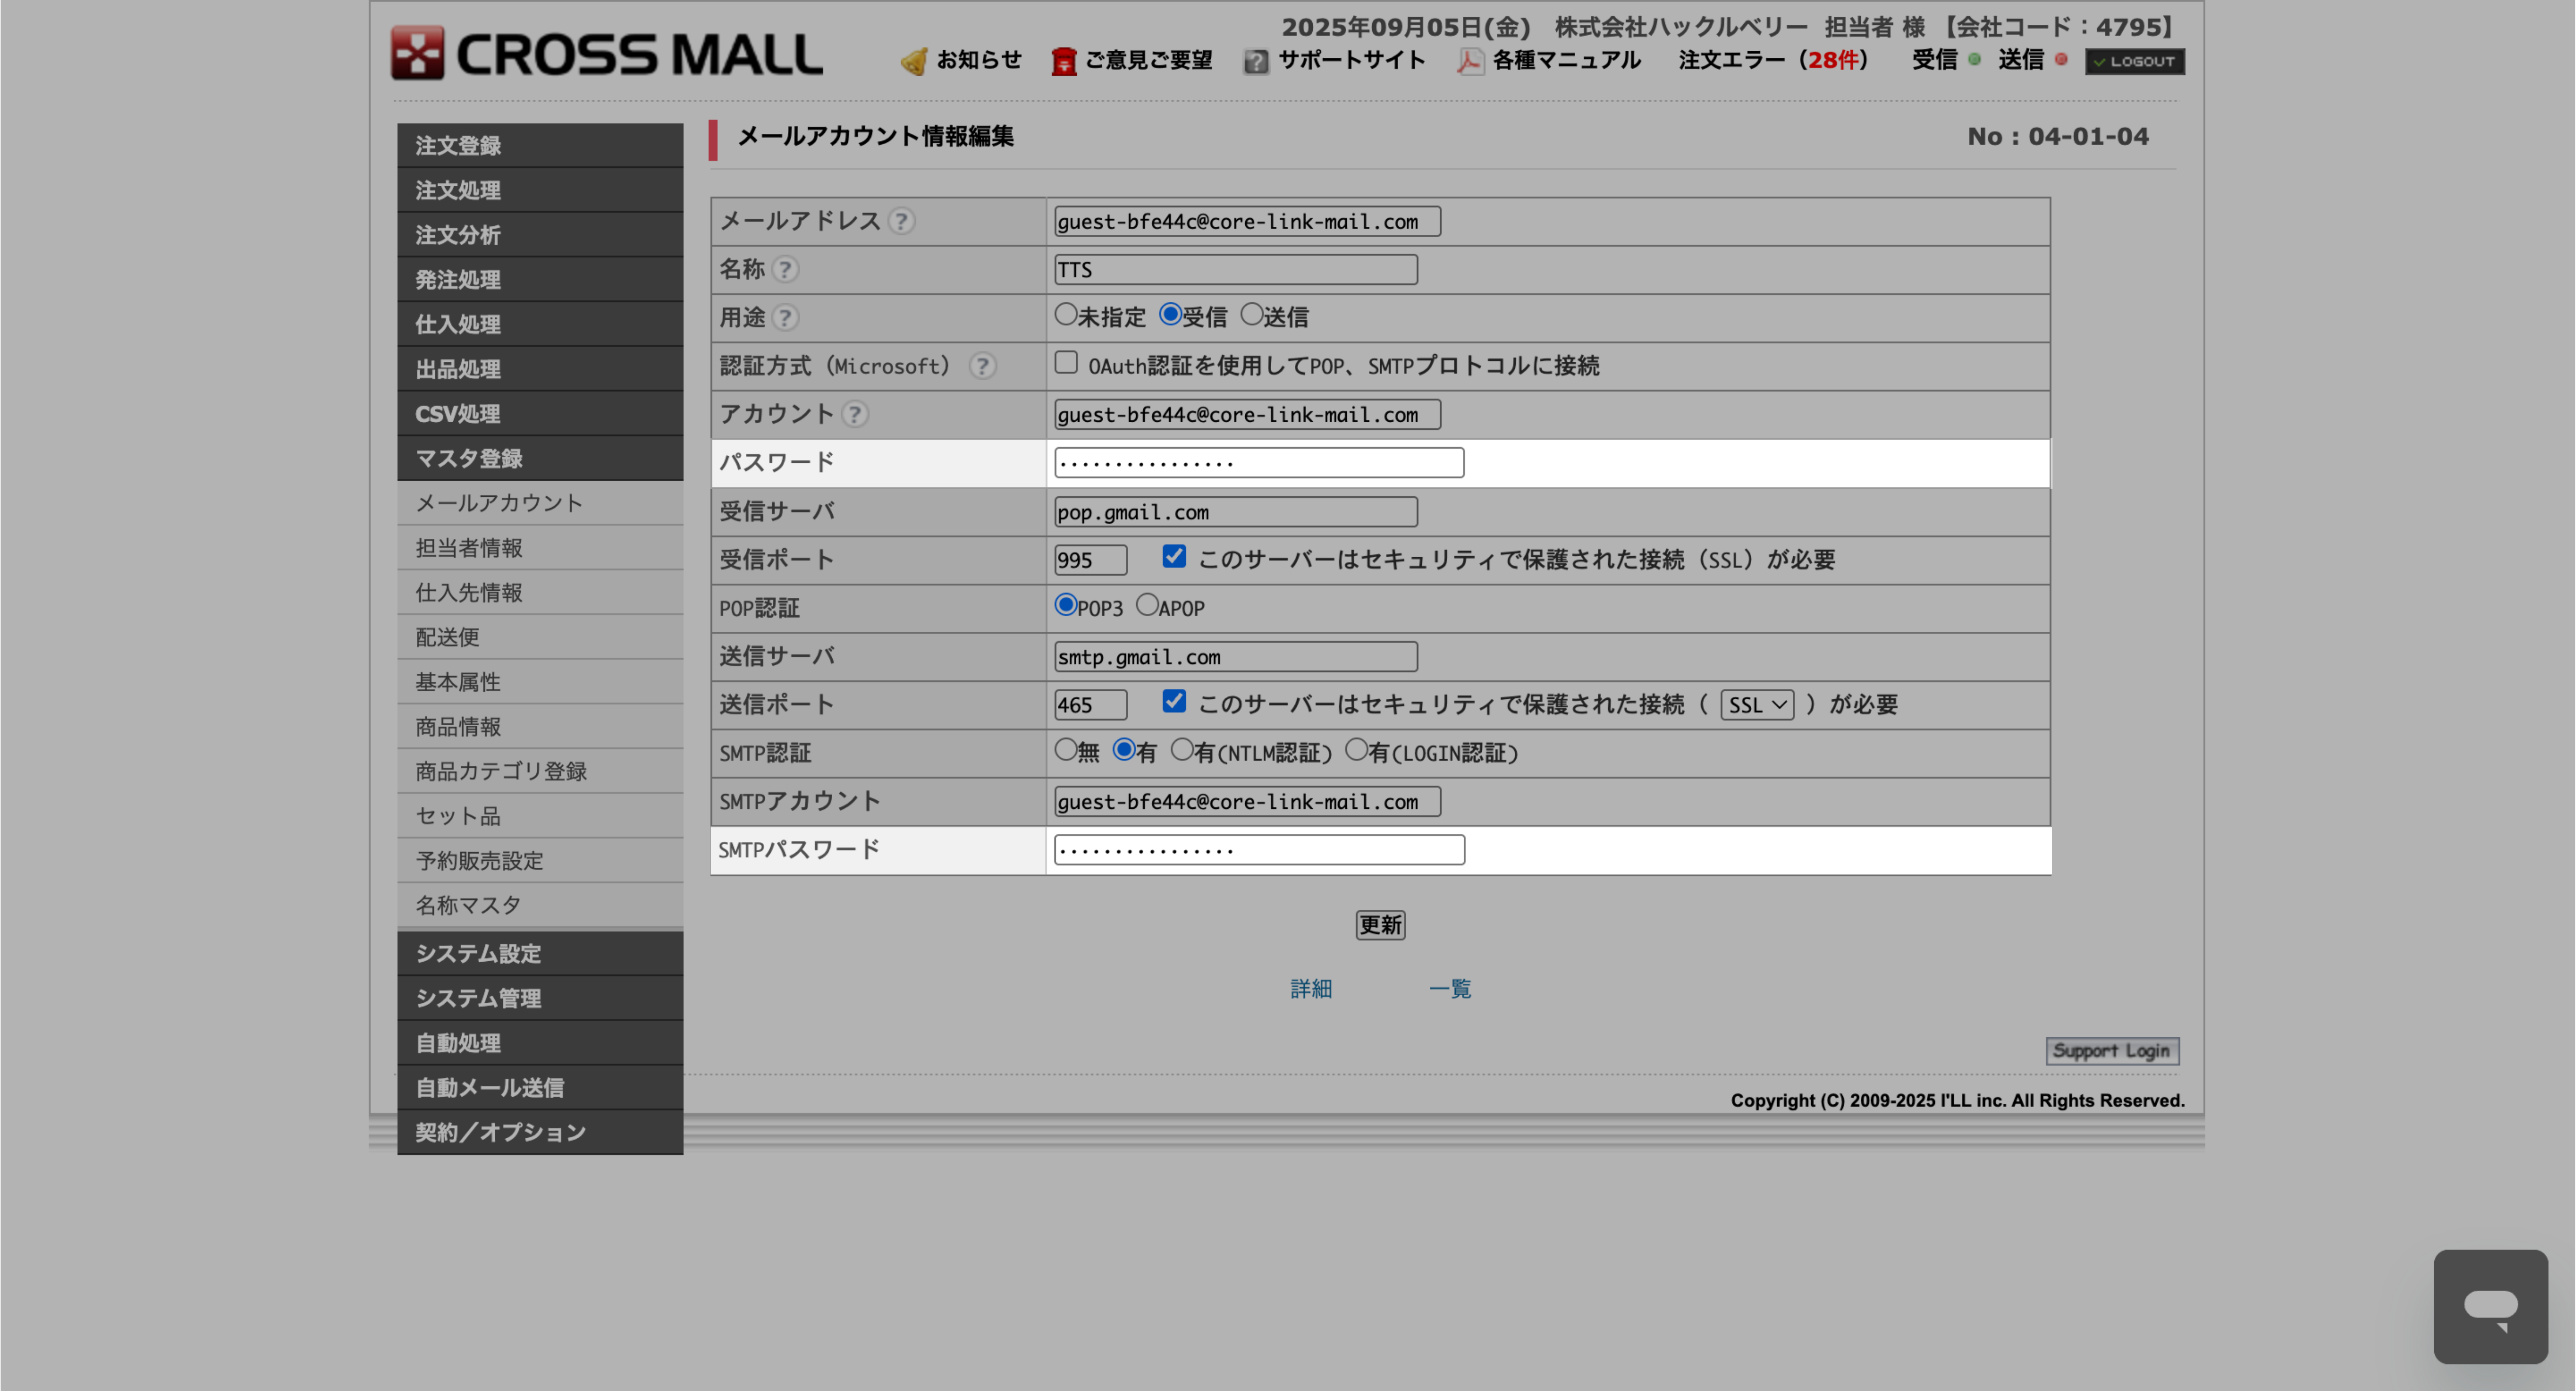Open 注文エラー（28件） link

tap(1773, 60)
